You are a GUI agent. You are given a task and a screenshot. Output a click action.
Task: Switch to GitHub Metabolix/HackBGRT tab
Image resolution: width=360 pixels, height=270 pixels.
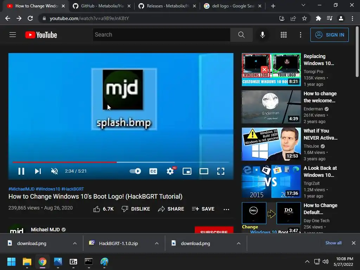102,6
